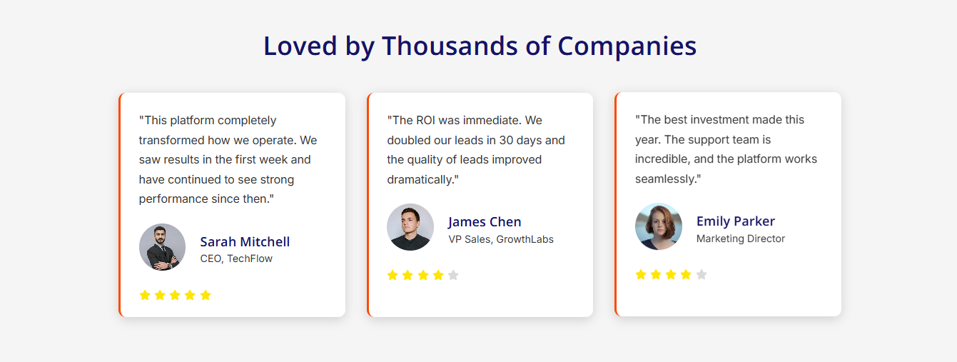Click the first star in Sarah Mitchell's rating
Viewport: 957px width, 362px height.
coord(145,295)
